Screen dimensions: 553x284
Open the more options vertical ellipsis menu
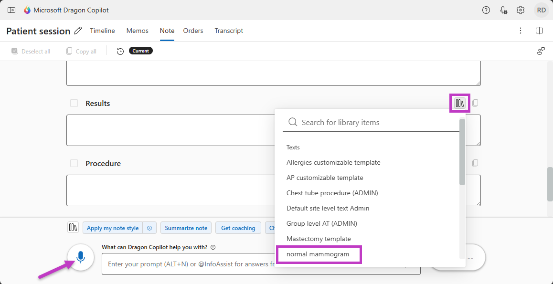pos(521,31)
